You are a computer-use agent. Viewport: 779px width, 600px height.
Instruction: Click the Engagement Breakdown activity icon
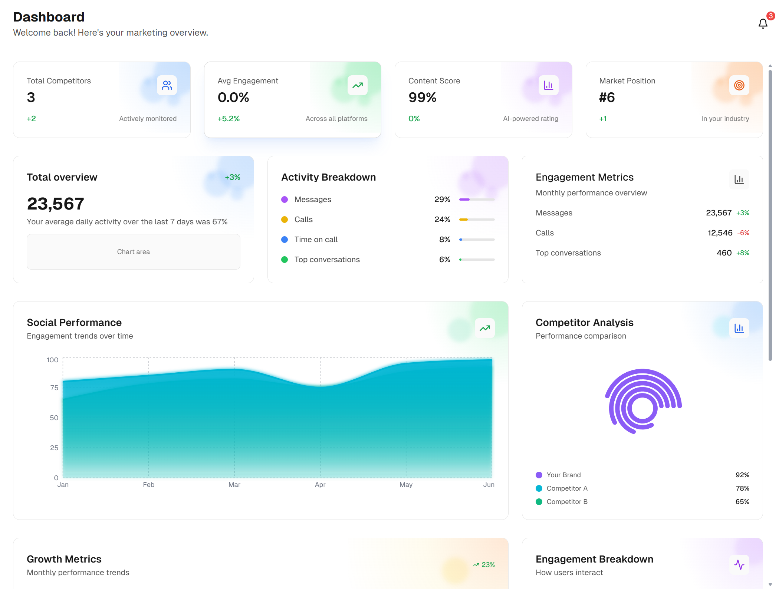[739, 564]
